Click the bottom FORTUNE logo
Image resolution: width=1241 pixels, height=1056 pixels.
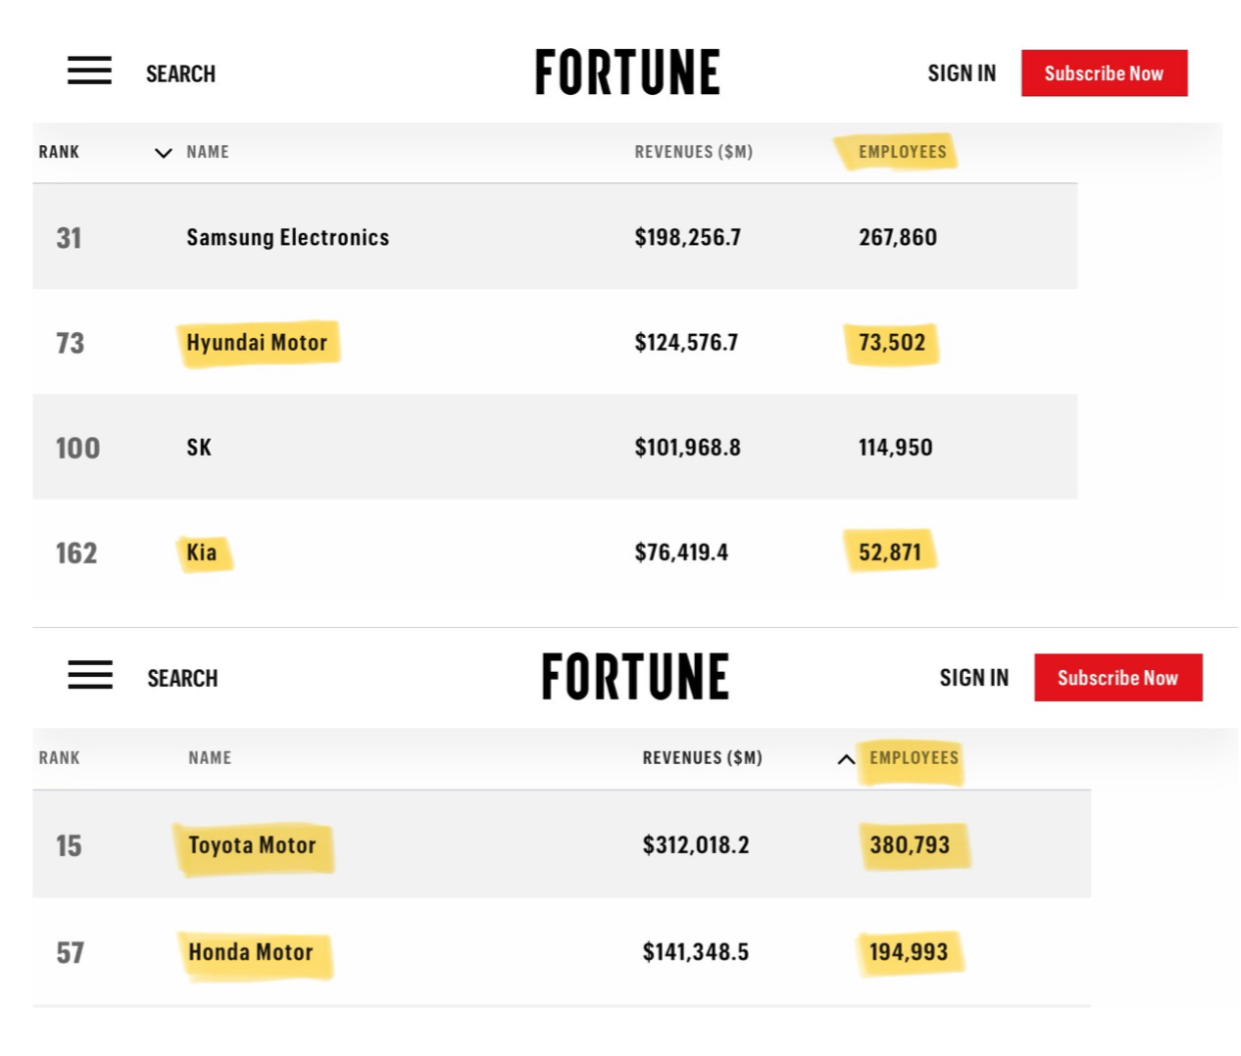635,677
